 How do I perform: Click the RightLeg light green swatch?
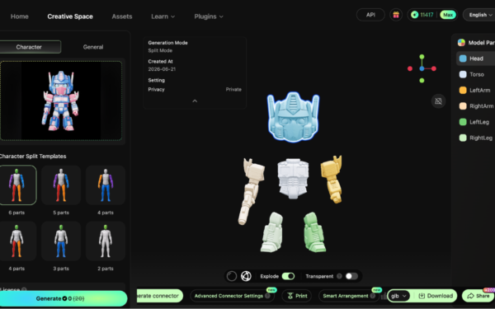click(463, 138)
